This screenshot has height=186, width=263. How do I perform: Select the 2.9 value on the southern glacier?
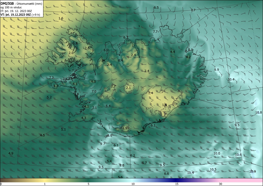coord(125,128)
